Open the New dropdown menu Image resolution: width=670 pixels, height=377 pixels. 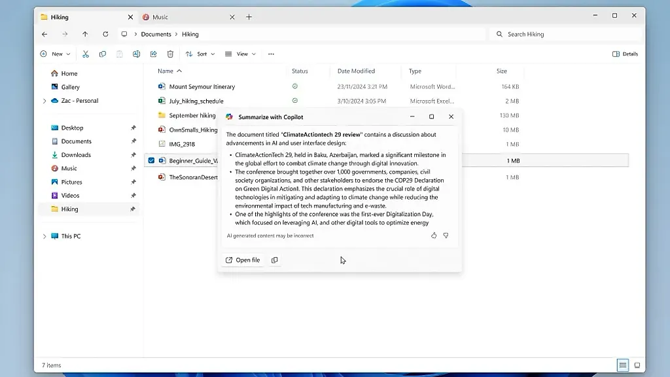coord(55,54)
